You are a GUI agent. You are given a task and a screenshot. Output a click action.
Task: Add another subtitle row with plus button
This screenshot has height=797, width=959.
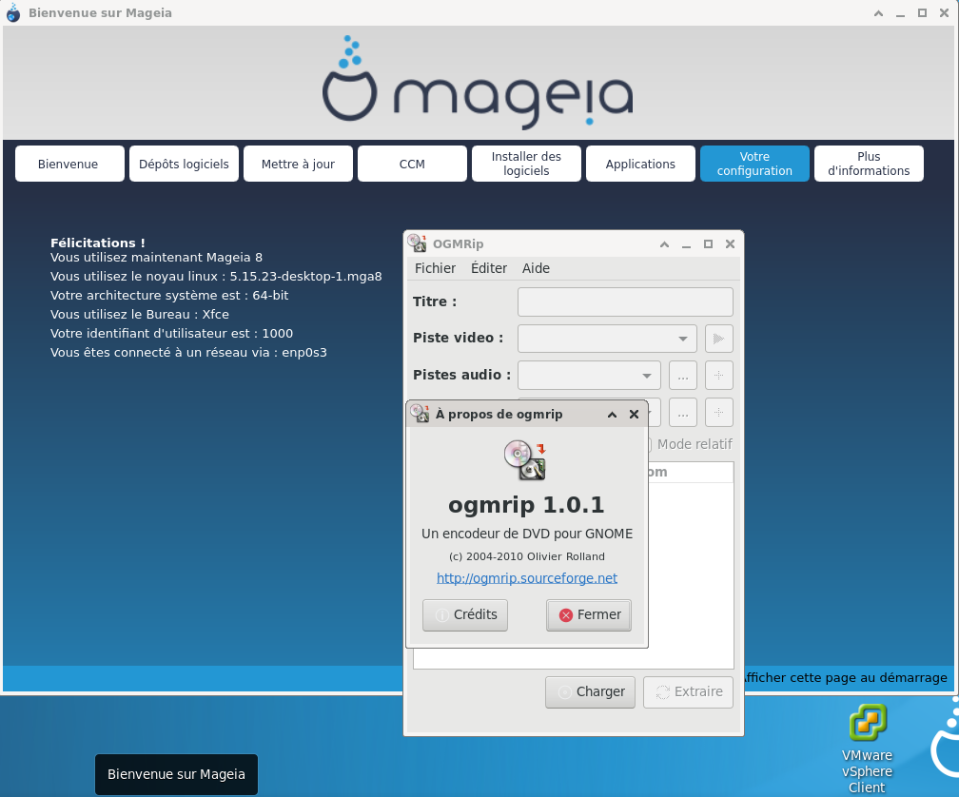click(718, 413)
